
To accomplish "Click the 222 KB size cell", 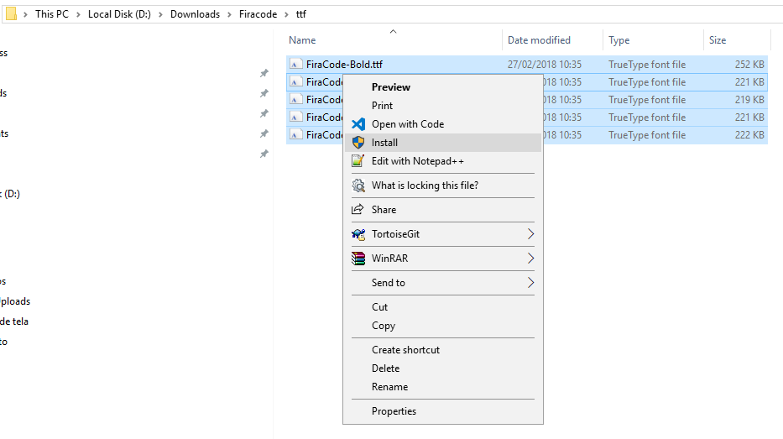I will (x=749, y=135).
